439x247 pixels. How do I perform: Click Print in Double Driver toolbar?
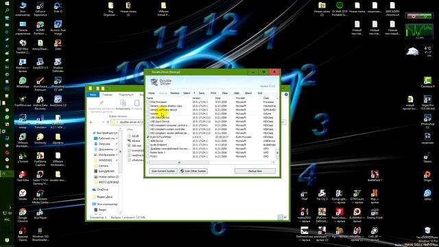pyautogui.click(x=213, y=93)
